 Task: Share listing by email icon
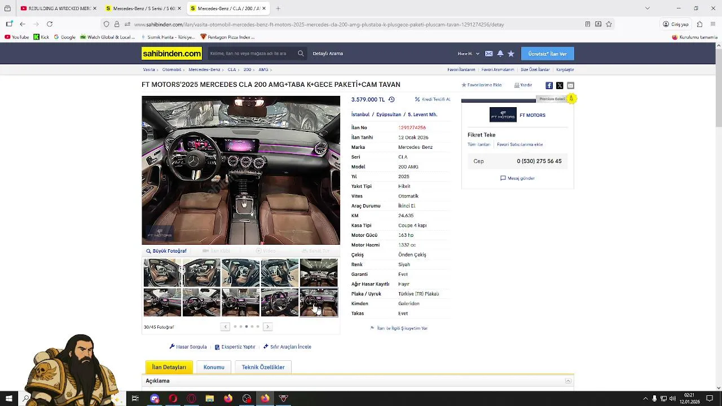tap(570, 86)
